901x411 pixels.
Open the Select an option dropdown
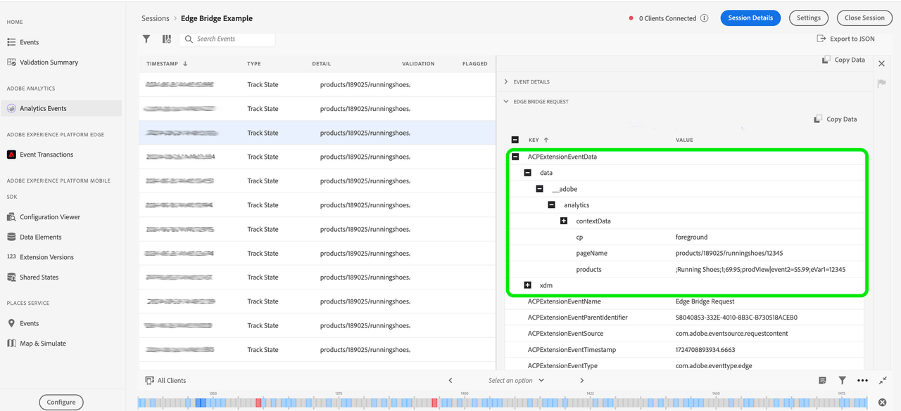(516, 381)
